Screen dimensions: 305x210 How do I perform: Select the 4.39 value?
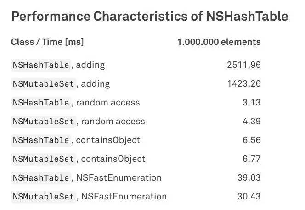point(251,122)
